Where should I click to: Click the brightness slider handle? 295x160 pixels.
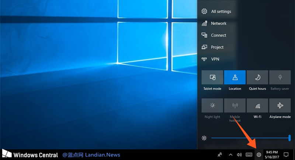289,138
